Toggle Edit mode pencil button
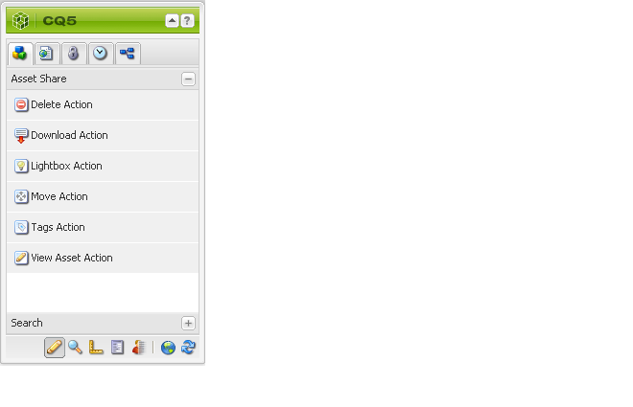The height and width of the screenshot is (407, 633). (x=55, y=348)
